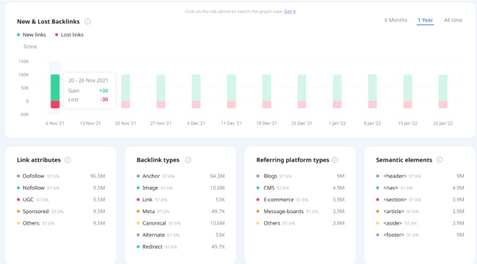Open info icon beside Semantic elements
477x264 pixels.
[x=439, y=160]
